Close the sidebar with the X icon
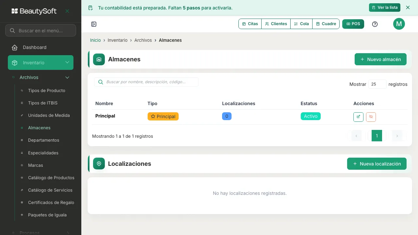418x235 pixels. coord(67,11)
